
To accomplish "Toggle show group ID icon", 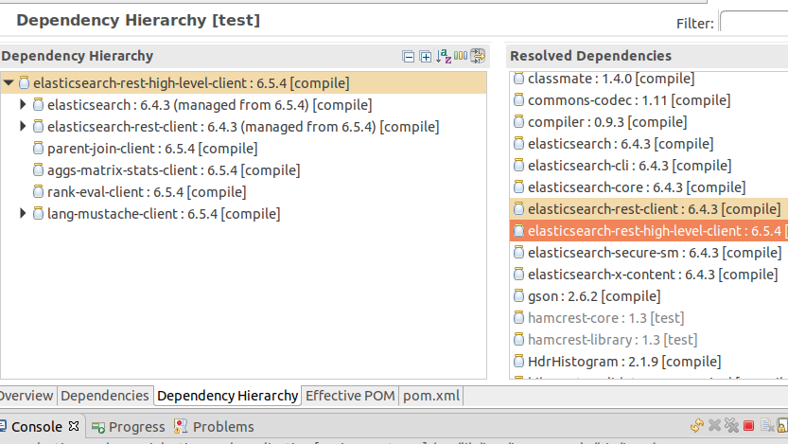I will pyautogui.click(x=461, y=56).
